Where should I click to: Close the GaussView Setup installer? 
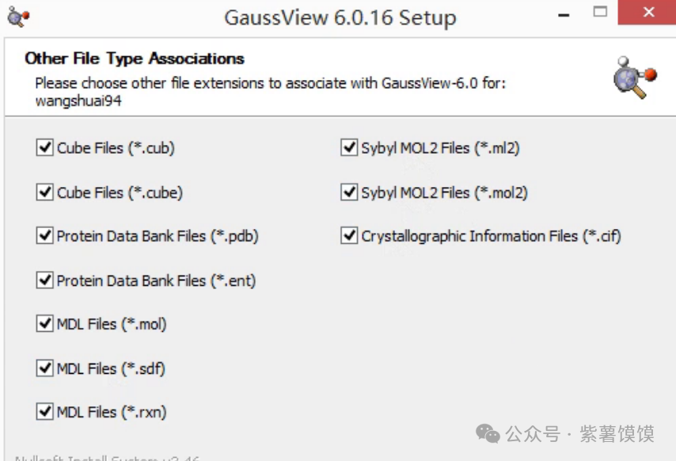(x=649, y=13)
